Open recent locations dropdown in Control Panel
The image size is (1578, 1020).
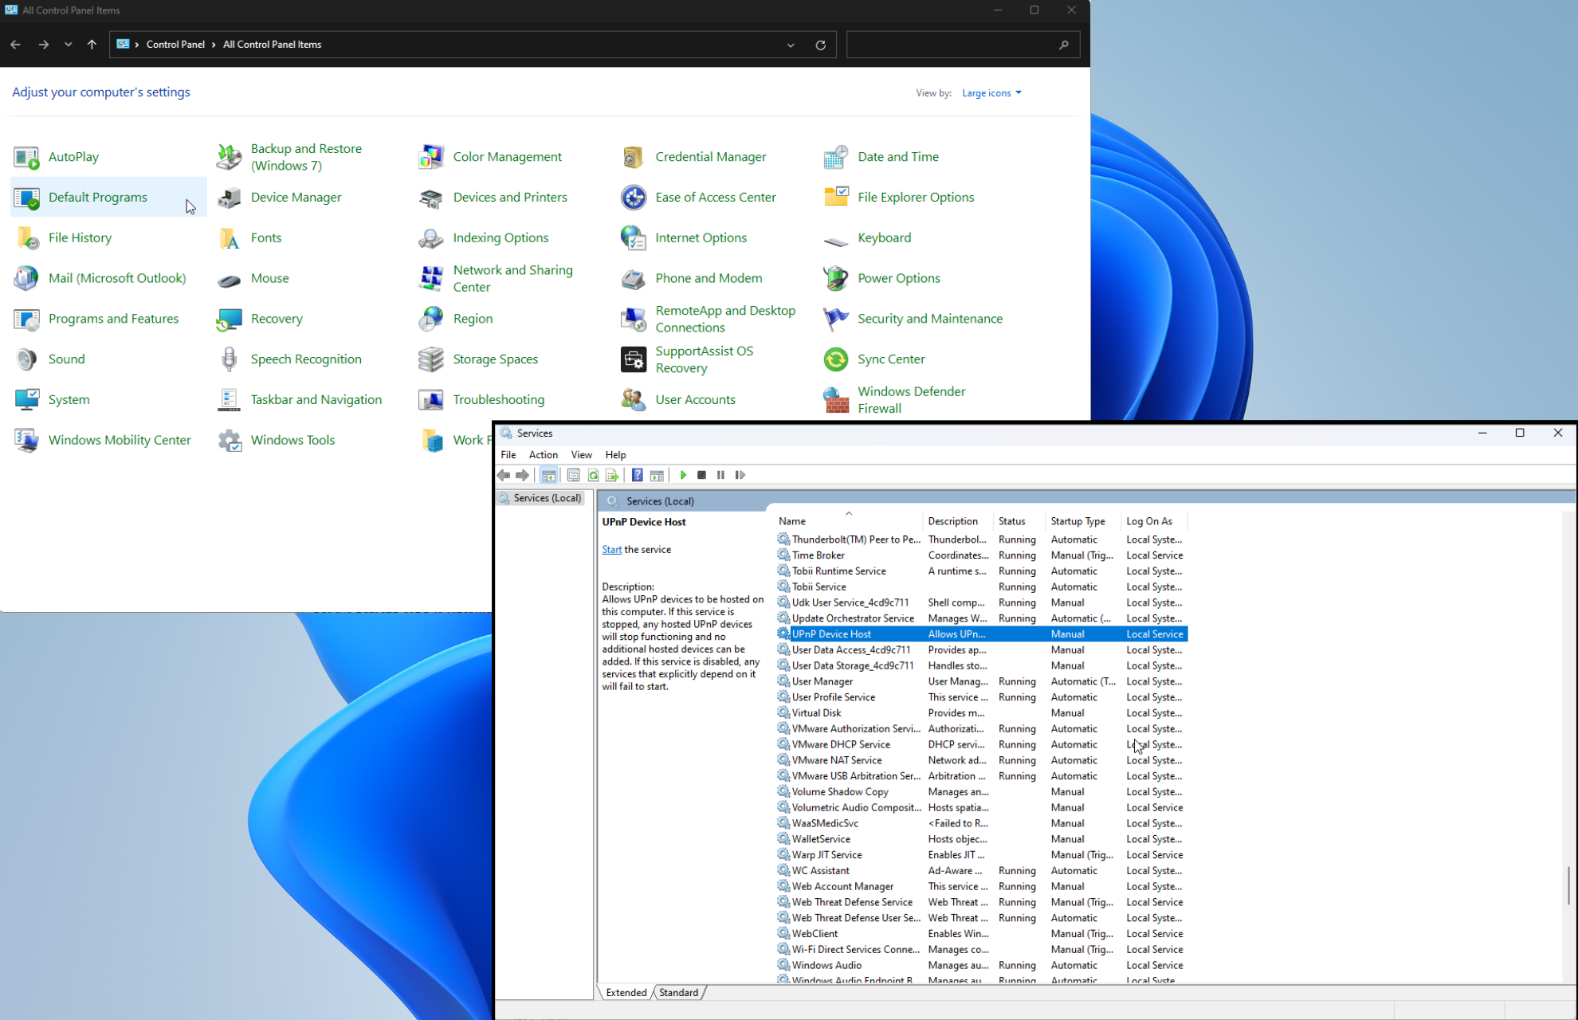click(69, 45)
